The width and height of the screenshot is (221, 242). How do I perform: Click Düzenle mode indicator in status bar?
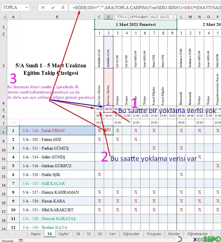[8, 240]
